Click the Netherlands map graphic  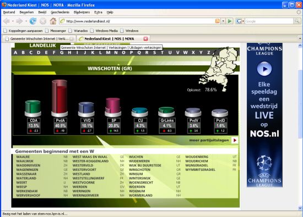(x=220, y=69)
